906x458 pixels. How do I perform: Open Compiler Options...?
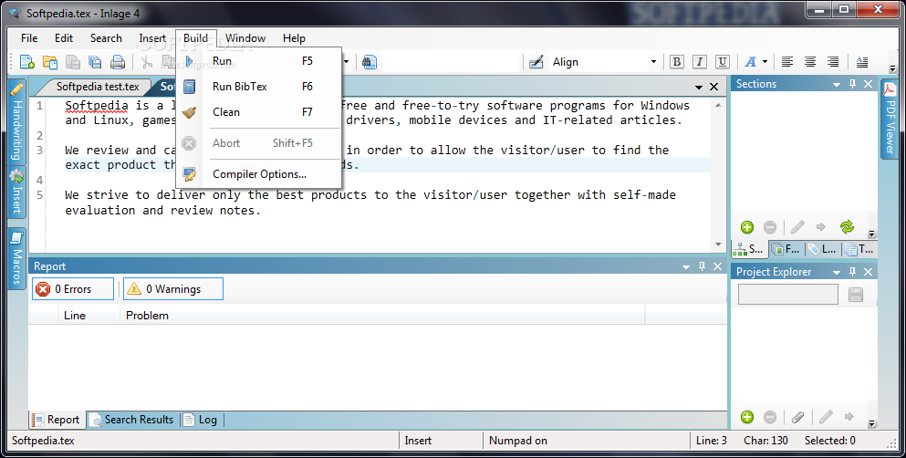pyautogui.click(x=259, y=174)
